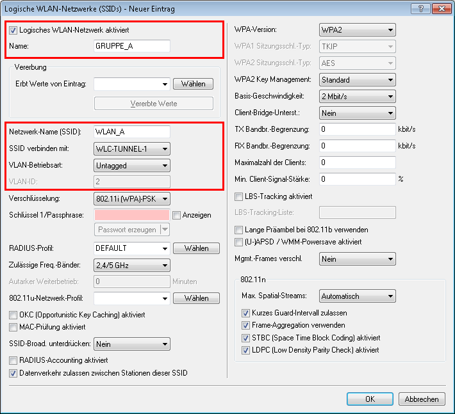Screen dimensions: 455x414
Task: Open the VLAN-Betriebsart dropdown
Action: tap(132, 165)
